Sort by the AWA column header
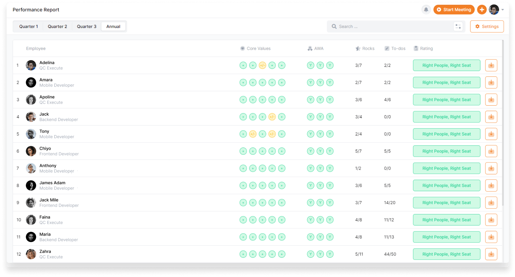This screenshot has width=515, height=277. tap(315, 48)
